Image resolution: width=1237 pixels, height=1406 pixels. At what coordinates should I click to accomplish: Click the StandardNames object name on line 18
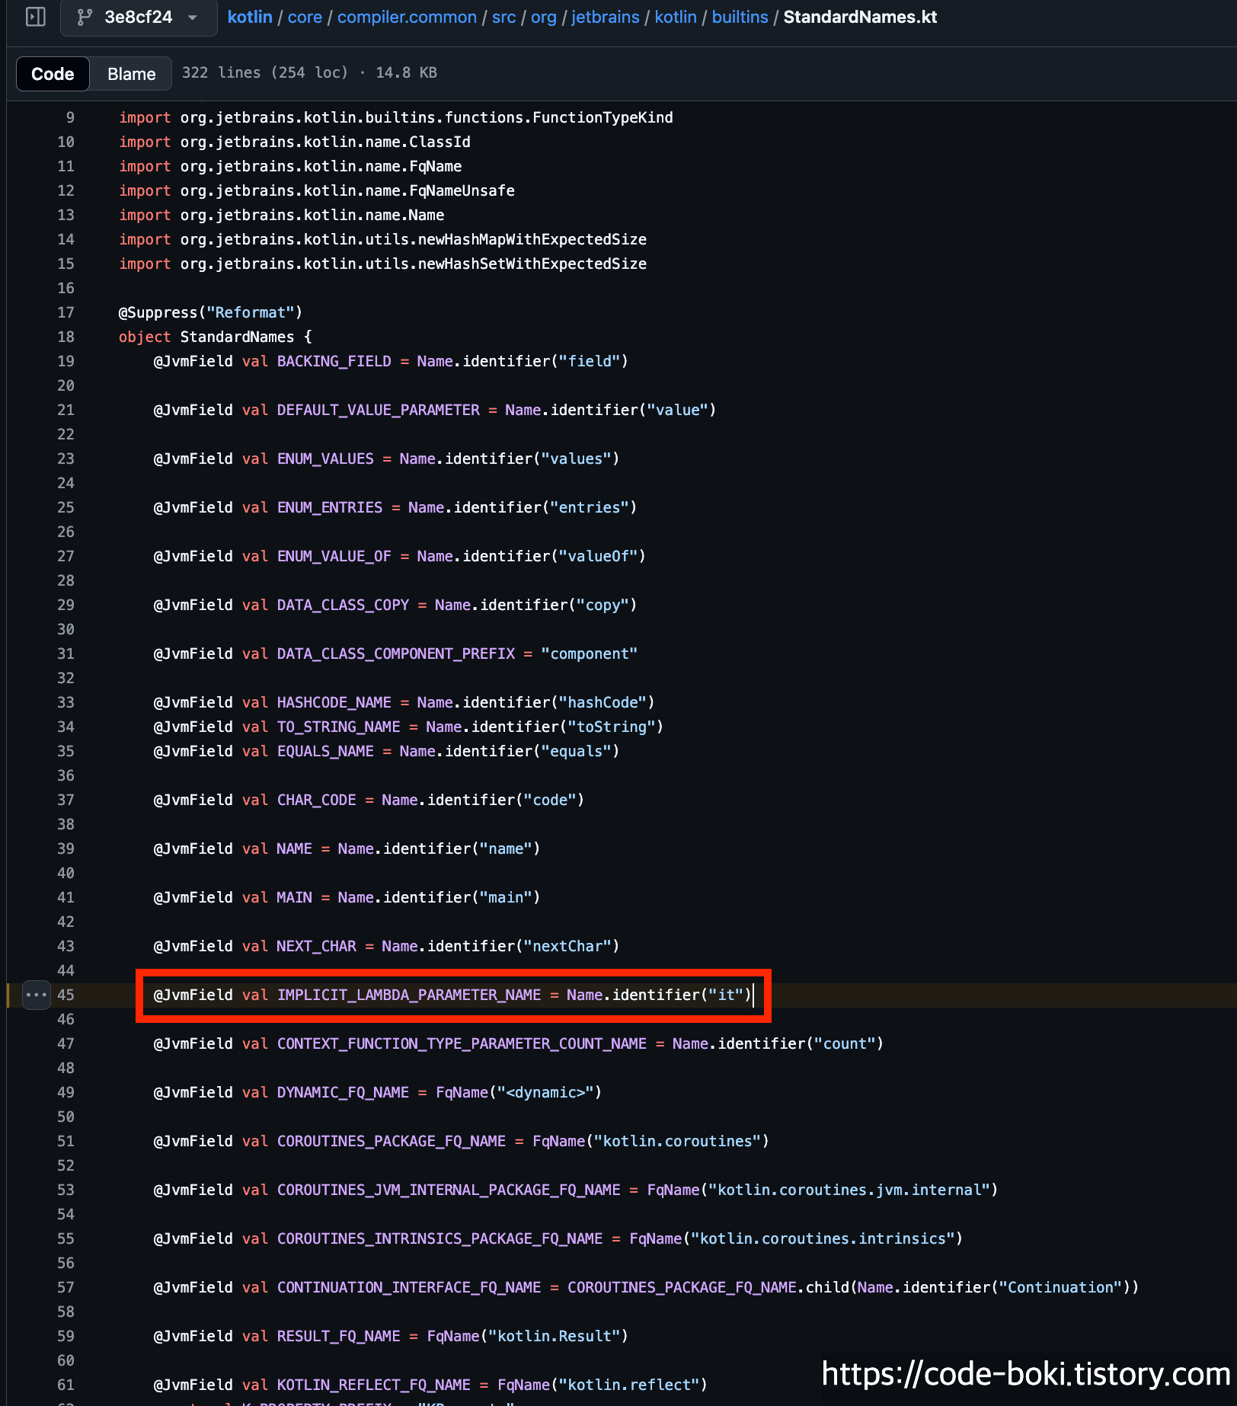pos(237,337)
